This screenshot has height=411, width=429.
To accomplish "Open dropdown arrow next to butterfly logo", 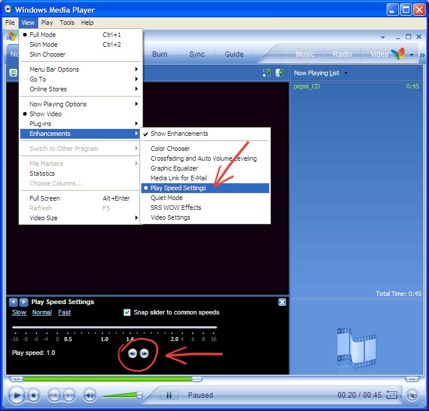I will coord(412,55).
